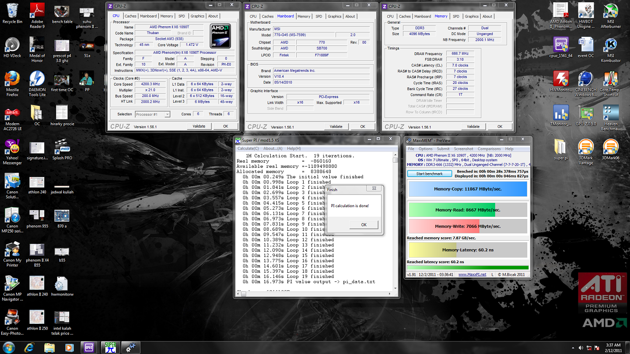
Task: Open AMD Athlon II Phenom PDF icon
Action: 561,16
